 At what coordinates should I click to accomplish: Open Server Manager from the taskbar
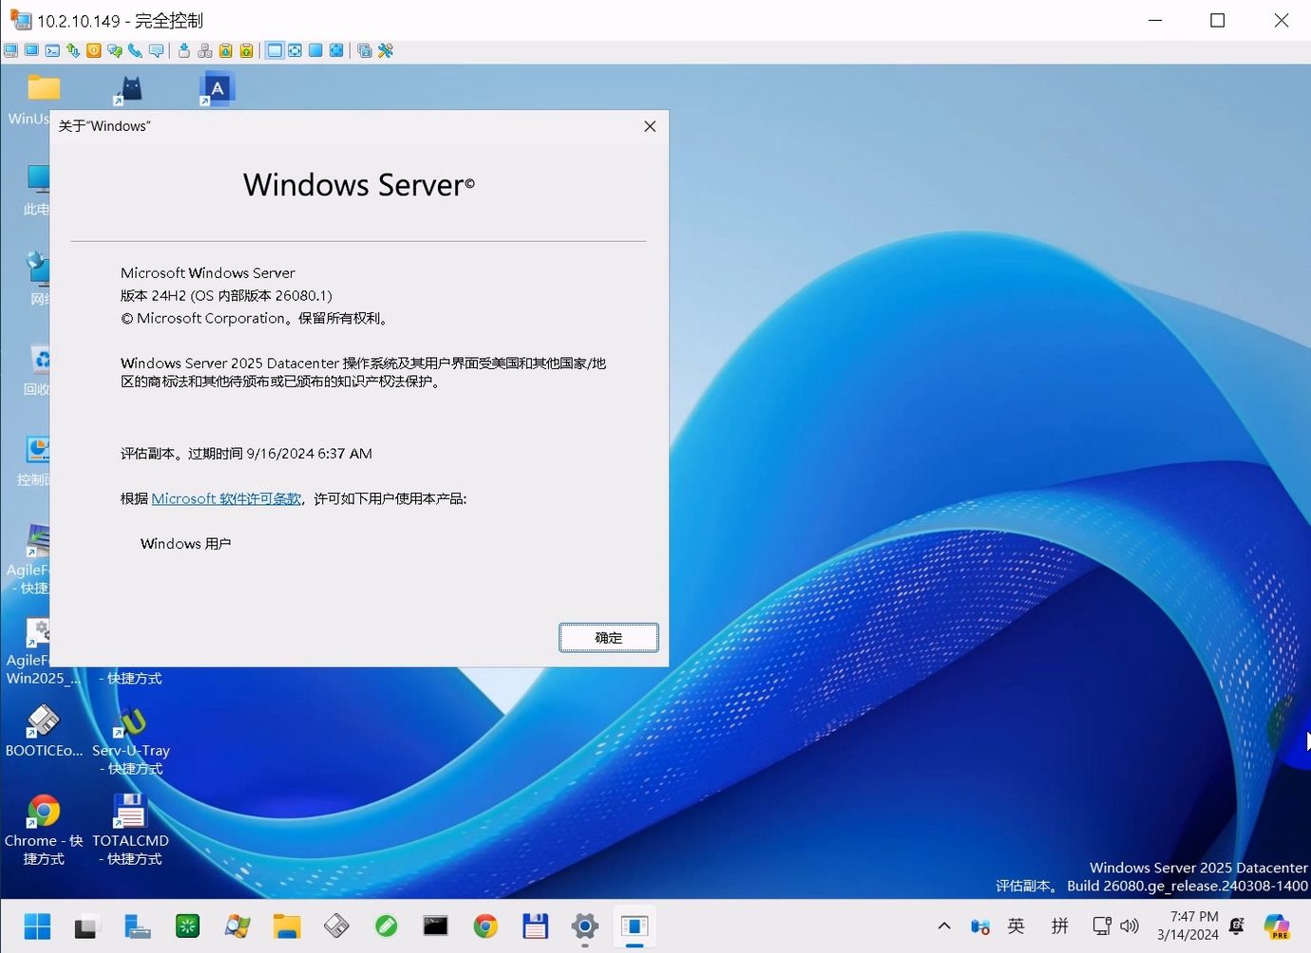click(138, 926)
